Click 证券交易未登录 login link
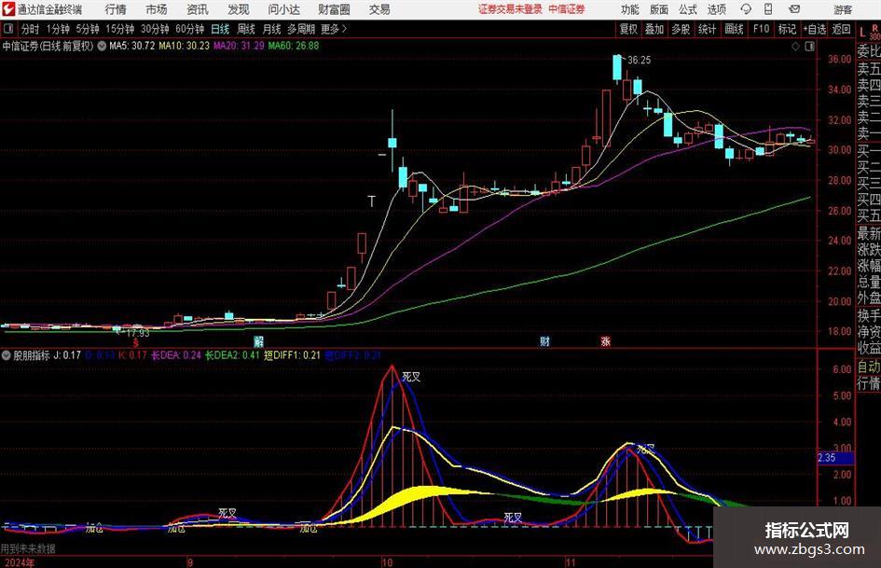This screenshot has height=568, width=881. (x=510, y=9)
